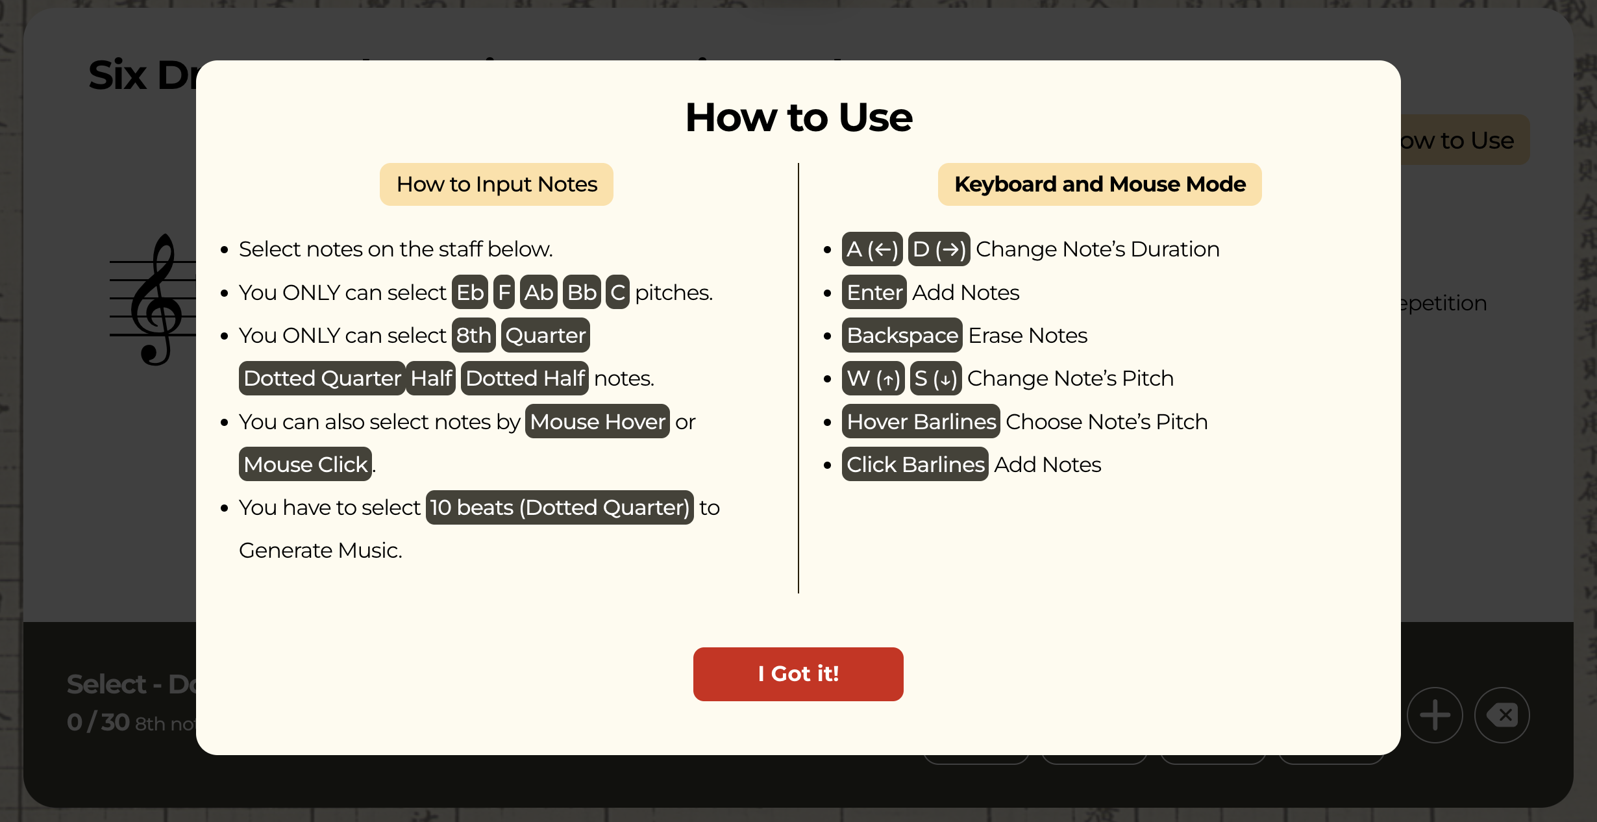1597x822 pixels.
Task: Click the Eb pitch tag
Action: [470, 292]
